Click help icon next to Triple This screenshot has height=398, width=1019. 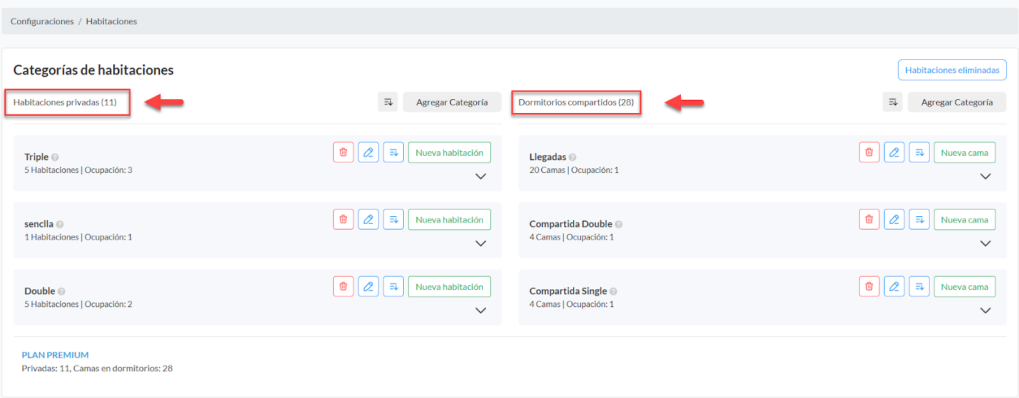55,157
